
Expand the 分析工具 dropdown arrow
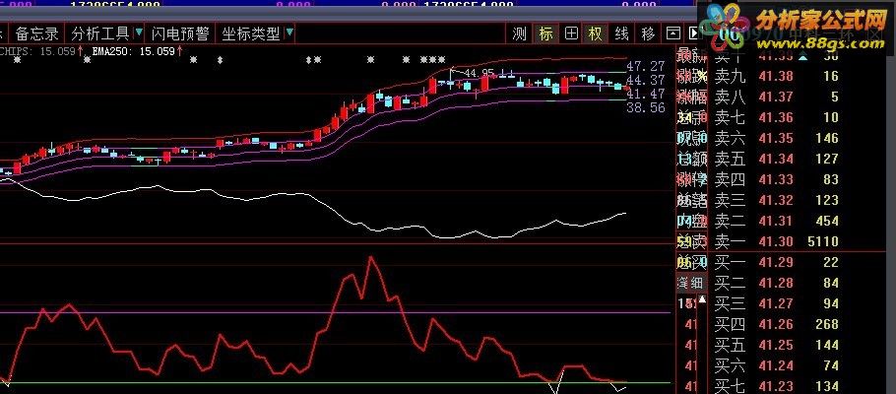pos(139,33)
